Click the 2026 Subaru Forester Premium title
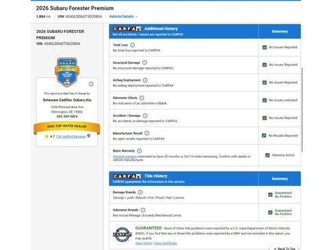This screenshot has width=334, height=250. tap(75, 8)
